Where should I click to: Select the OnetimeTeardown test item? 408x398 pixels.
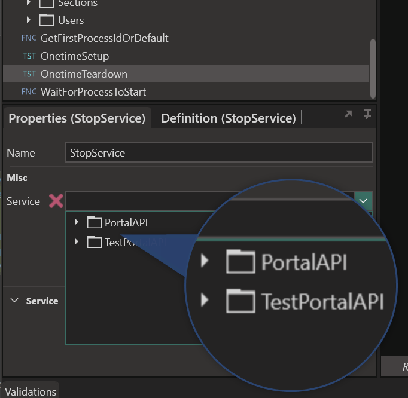coord(84,74)
